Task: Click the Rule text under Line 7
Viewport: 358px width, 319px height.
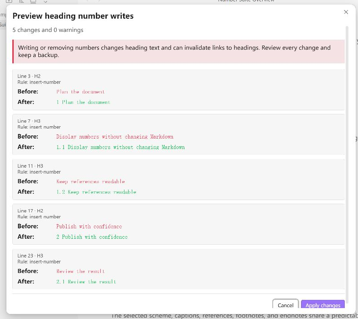Action: (x=39, y=127)
